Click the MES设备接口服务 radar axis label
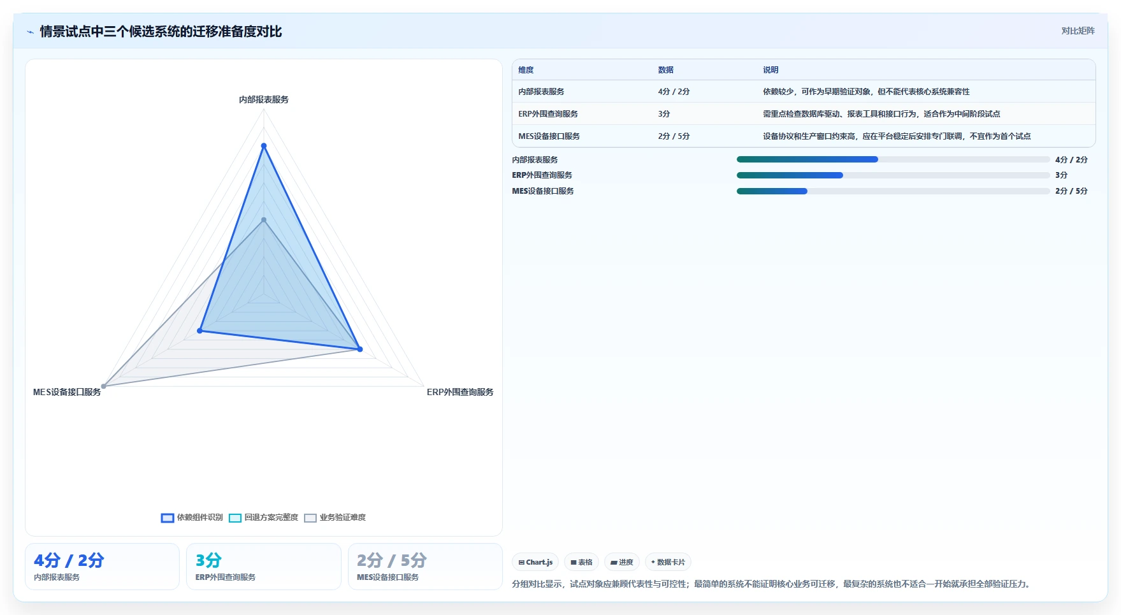Screen dimensions: 1121x615 67,392
